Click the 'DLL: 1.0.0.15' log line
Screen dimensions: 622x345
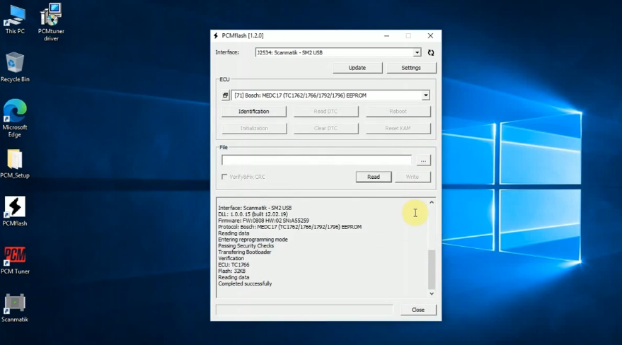pyautogui.click(x=253, y=214)
